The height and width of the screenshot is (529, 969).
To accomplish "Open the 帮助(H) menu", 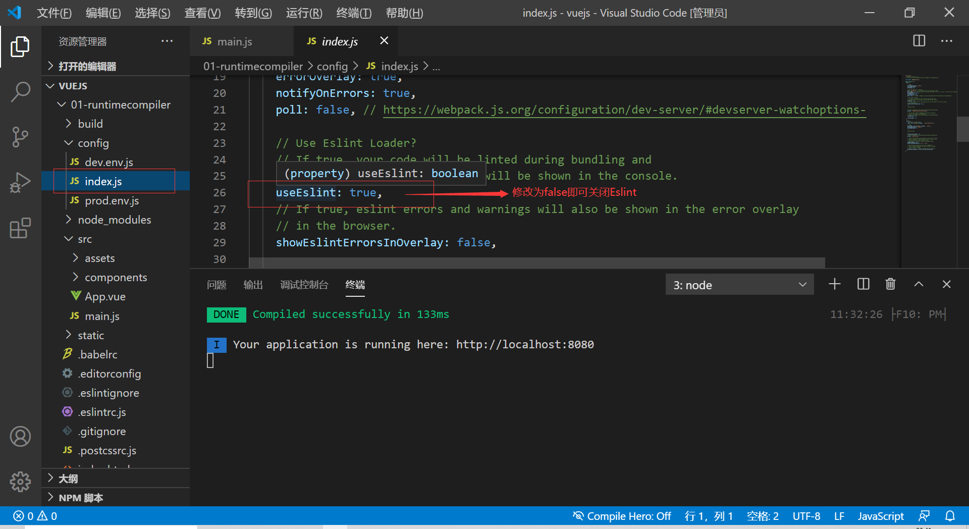I will coord(404,13).
